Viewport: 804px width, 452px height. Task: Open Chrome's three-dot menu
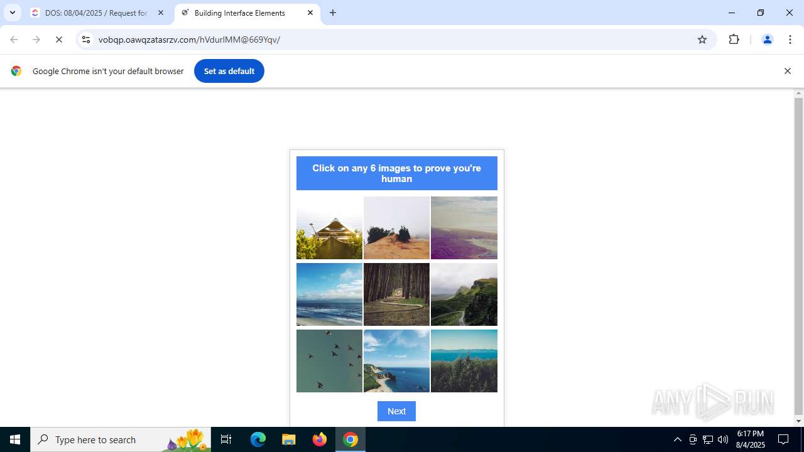[790, 40]
